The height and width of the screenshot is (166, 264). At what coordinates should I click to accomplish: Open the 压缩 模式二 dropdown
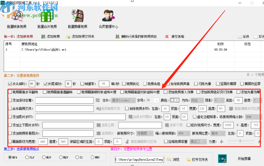point(198,142)
